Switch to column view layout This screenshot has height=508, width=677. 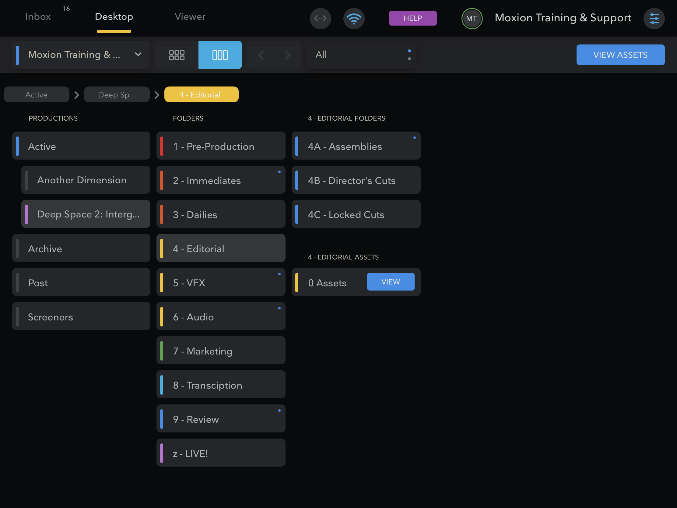(x=219, y=55)
